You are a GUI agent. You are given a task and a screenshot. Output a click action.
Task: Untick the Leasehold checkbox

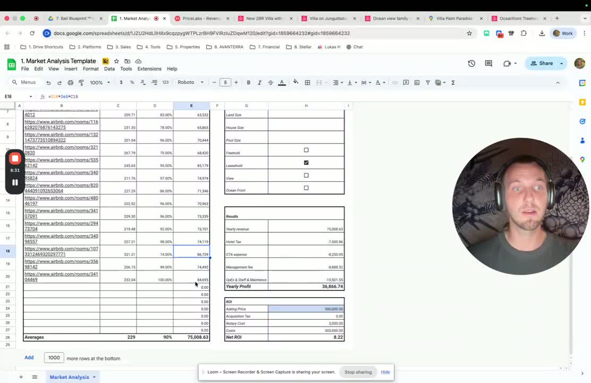[306, 163]
